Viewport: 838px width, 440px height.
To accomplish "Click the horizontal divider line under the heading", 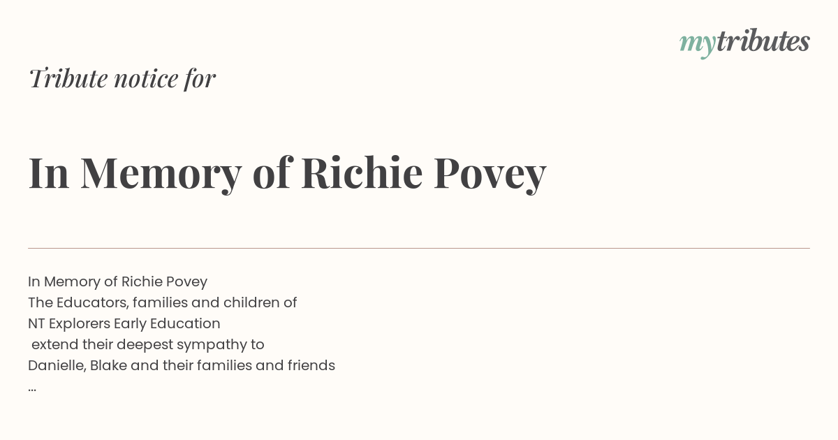I will coord(419,248).
